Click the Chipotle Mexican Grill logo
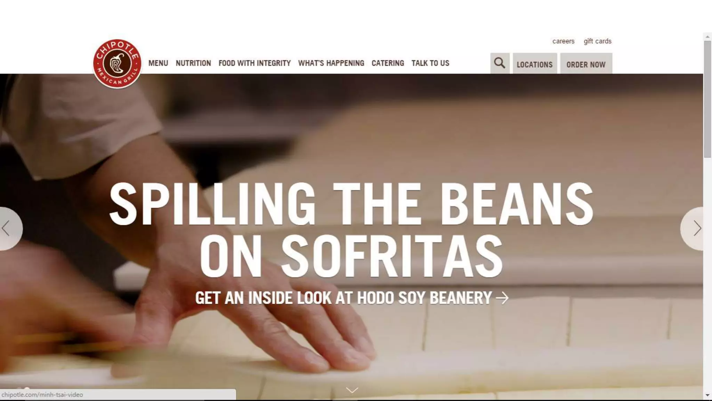This screenshot has height=401, width=712. (x=117, y=64)
